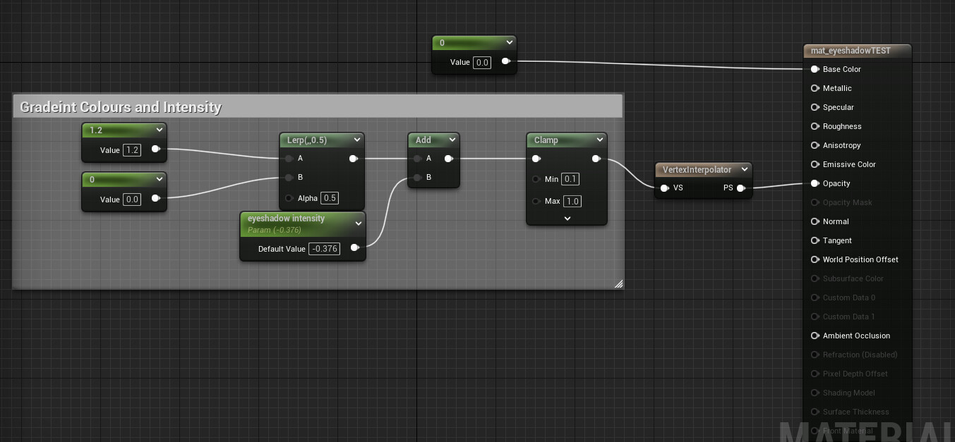Click the Alpha input pin on Lerp

[289, 198]
